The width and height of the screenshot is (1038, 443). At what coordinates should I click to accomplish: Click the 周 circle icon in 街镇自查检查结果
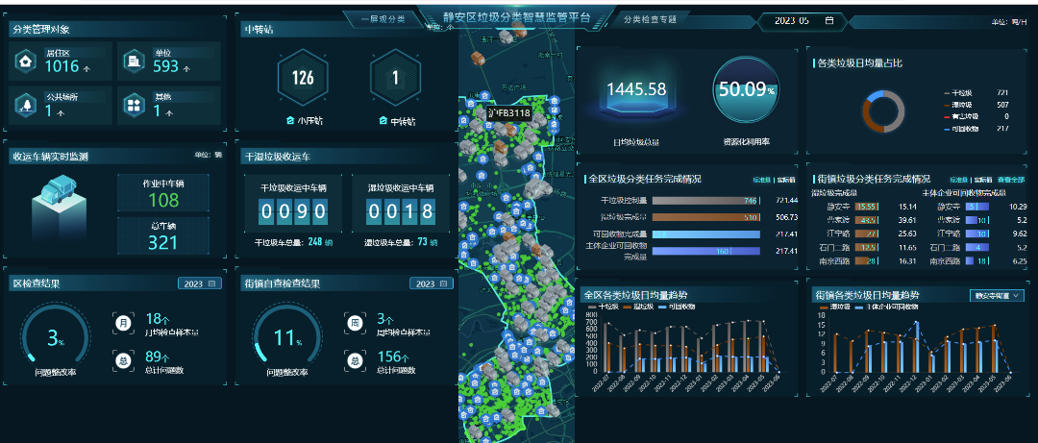(x=355, y=323)
